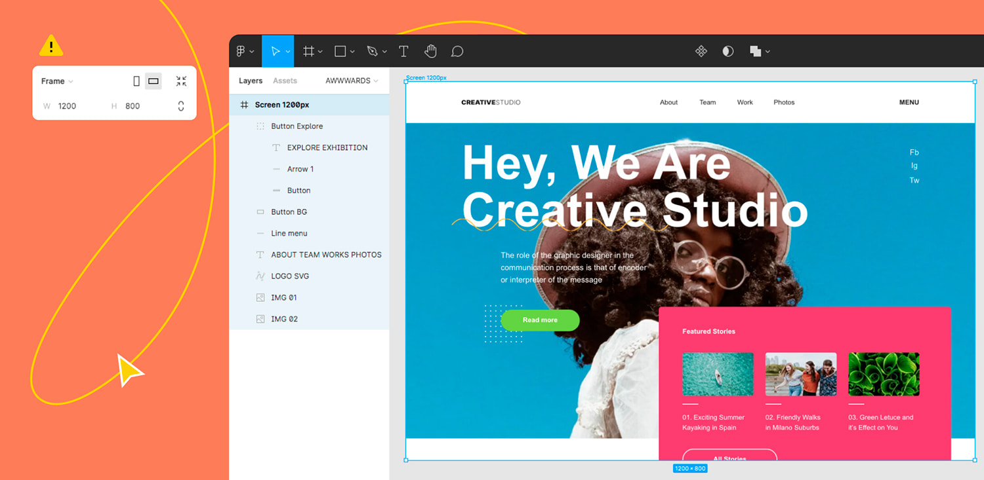Viewport: 984px width, 480px height.
Task: Toggle portrait frame orientation
Action: pyautogui.click(x=136, y=81)
